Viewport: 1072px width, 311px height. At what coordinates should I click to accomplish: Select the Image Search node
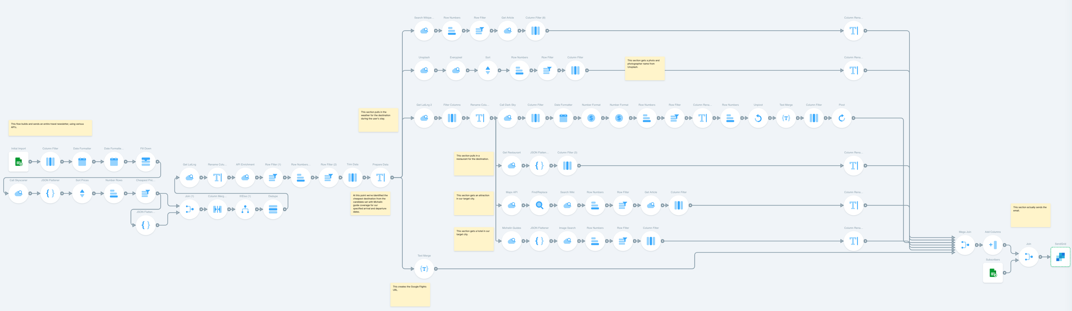pos(567,241)
